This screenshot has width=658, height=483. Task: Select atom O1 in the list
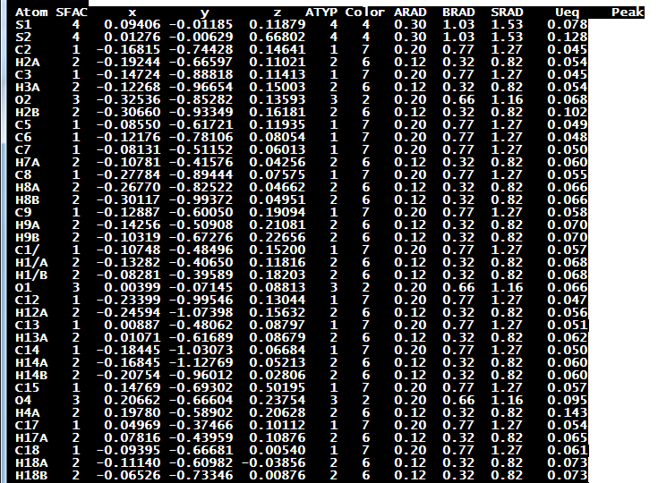(23, 288)
